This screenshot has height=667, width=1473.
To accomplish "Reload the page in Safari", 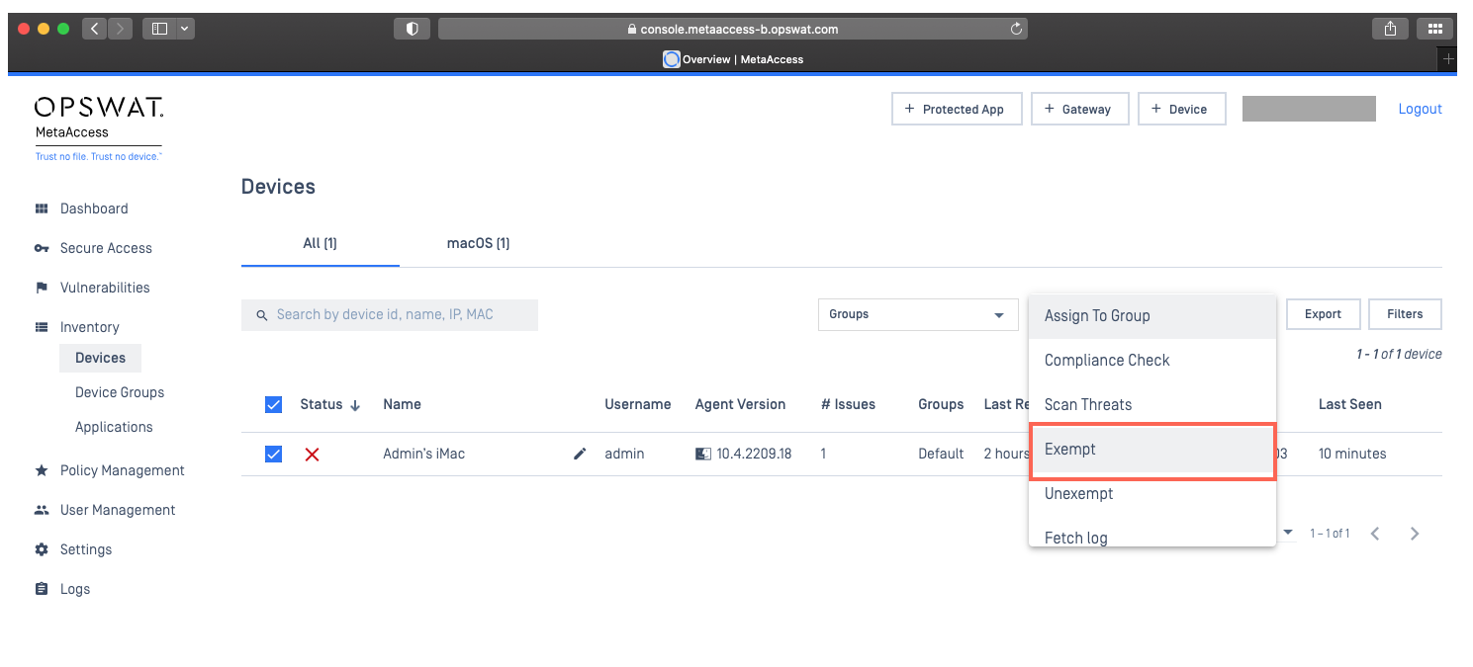I will (x=1016, y=29).
